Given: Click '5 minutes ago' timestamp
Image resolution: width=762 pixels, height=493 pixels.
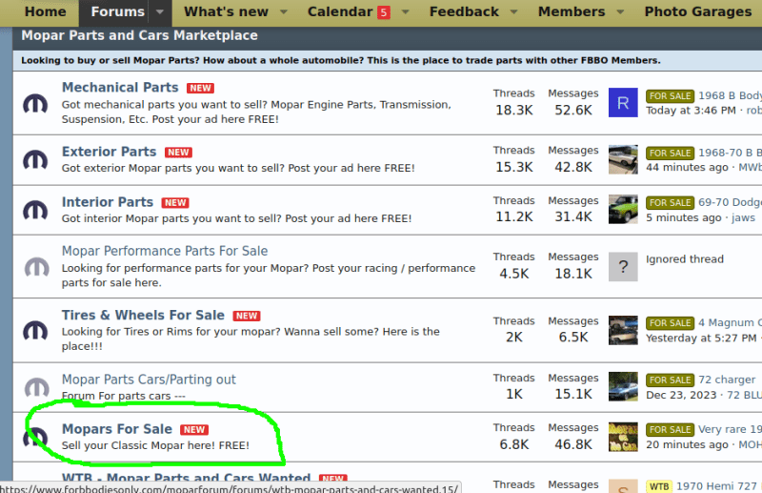Looking at the screenshot, I should point(683,217).
